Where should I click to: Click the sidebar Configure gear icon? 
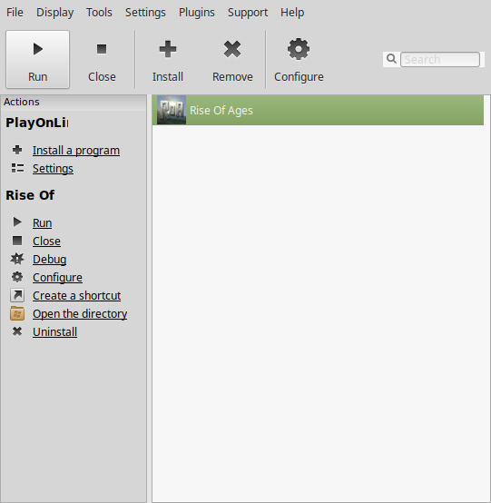point(17,277)
